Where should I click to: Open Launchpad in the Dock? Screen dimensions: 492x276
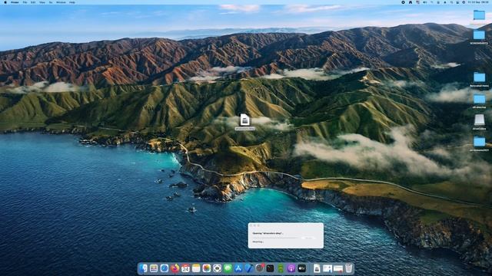(x=154, y=268)
